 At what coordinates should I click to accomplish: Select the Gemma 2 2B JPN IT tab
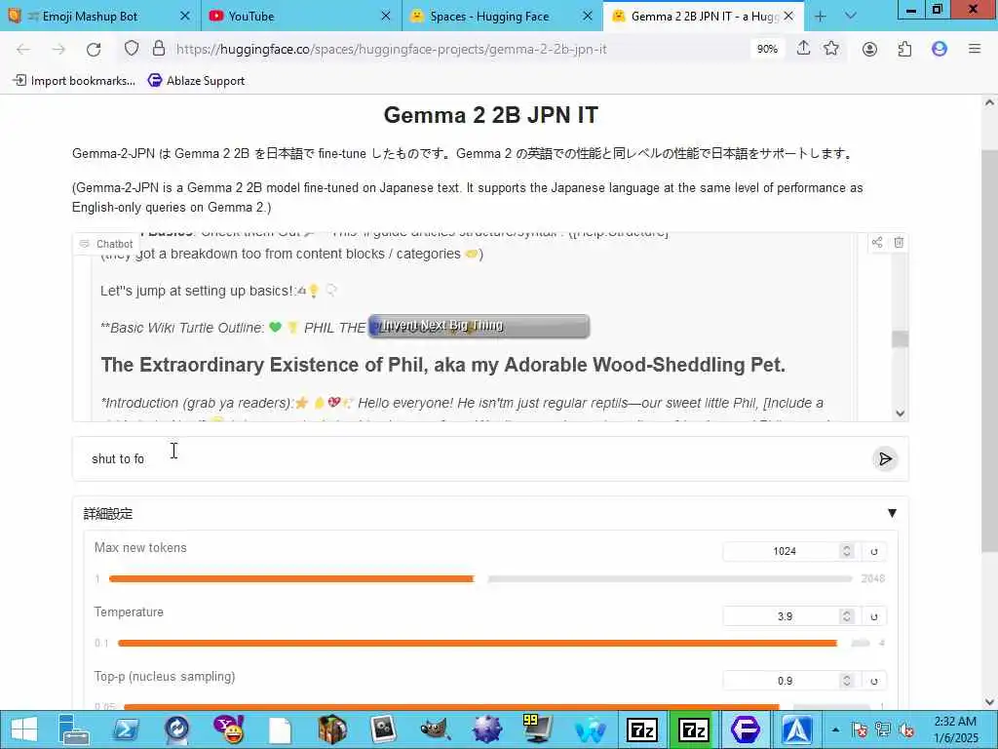tap(704, 17)
